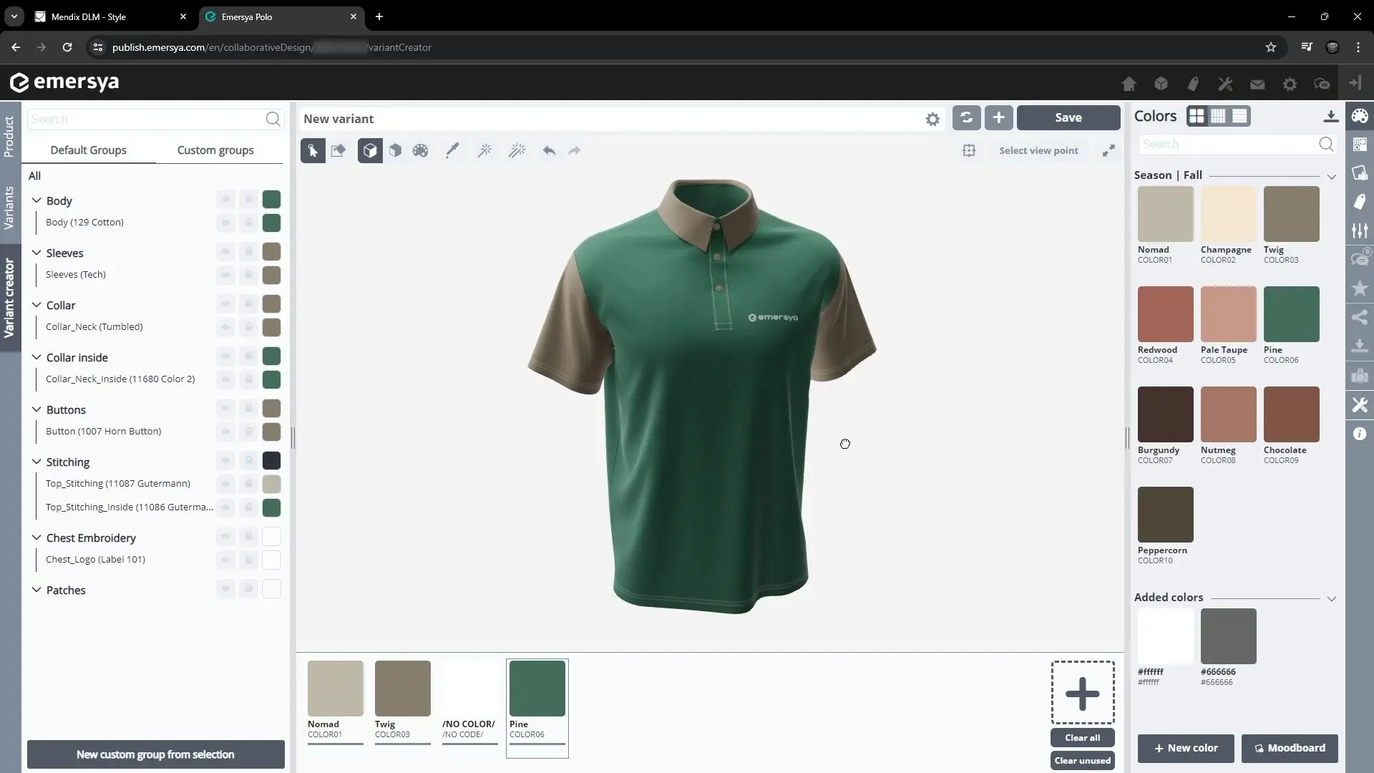Click the logout arrow icon in top bar

(x=1355, y=83)
